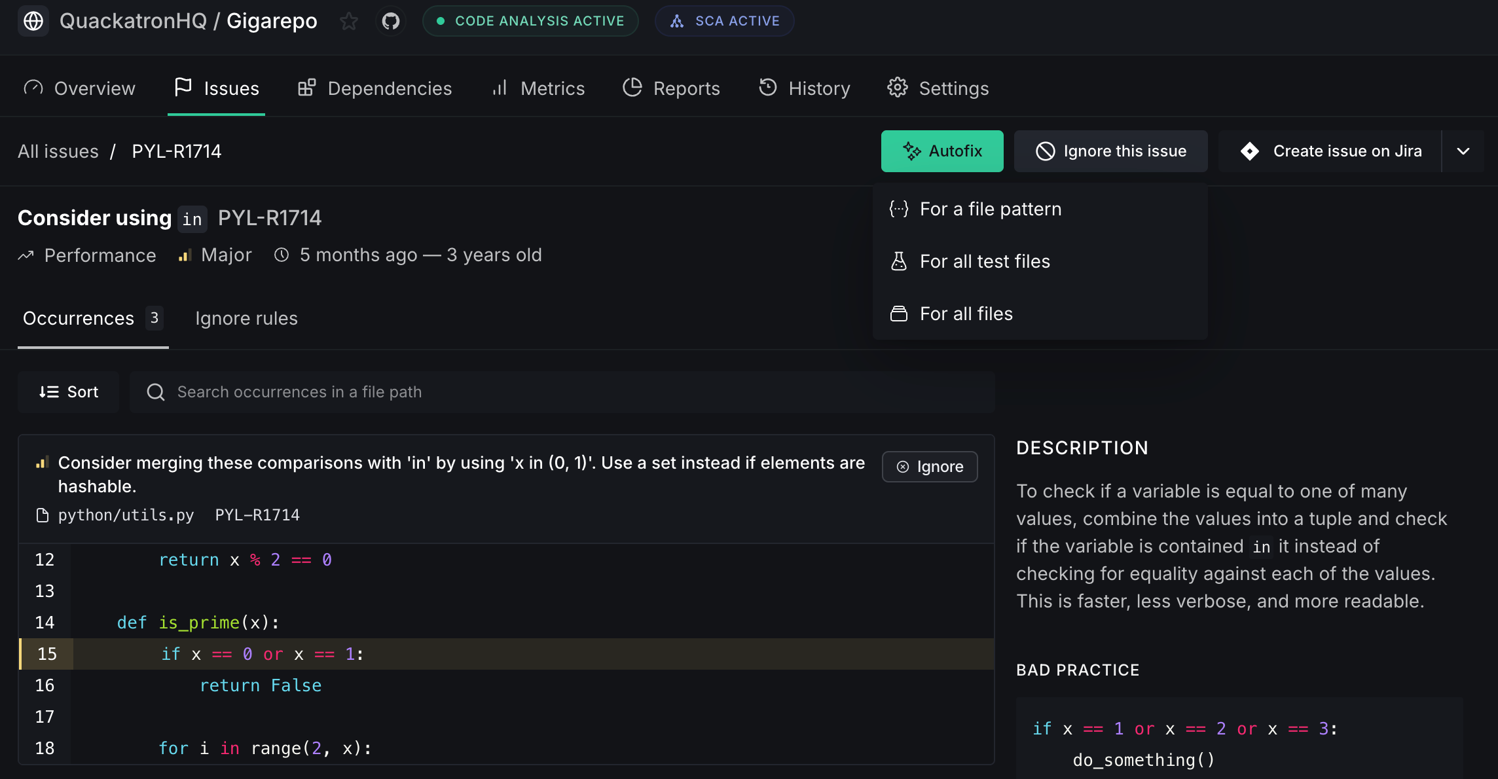Expand the Jira chevron dropdown arrow
Screen dimensions: 1498x779
point(1463,151)
